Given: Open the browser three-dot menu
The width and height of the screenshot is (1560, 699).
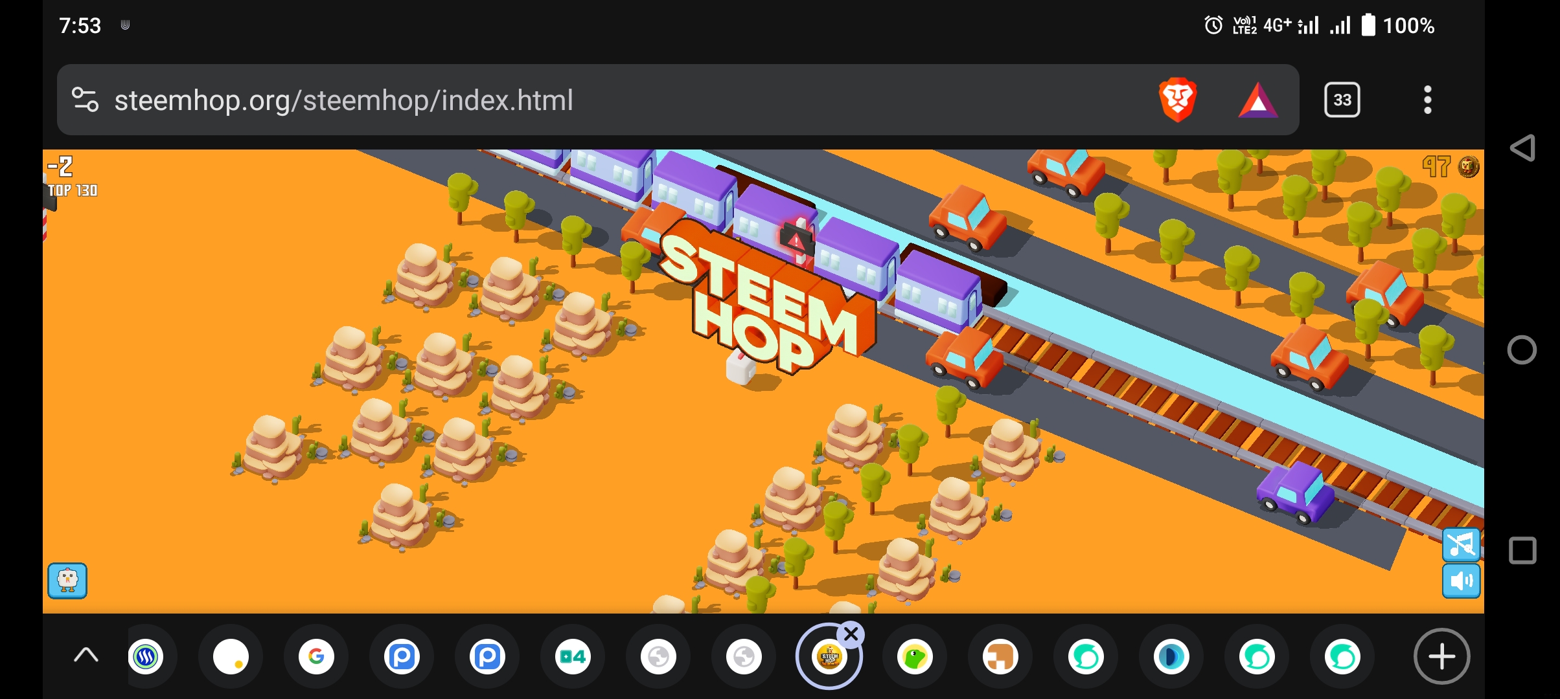Looking at the screenshot, I should [1427, 100].
